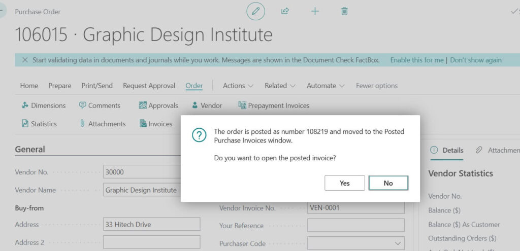Click the plus New icon
Viewport: 520px width, 251px height.
(315, 11)
